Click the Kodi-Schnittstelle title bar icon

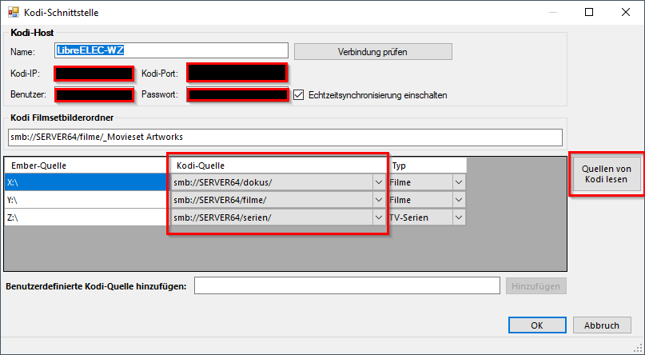click(14, 12)
